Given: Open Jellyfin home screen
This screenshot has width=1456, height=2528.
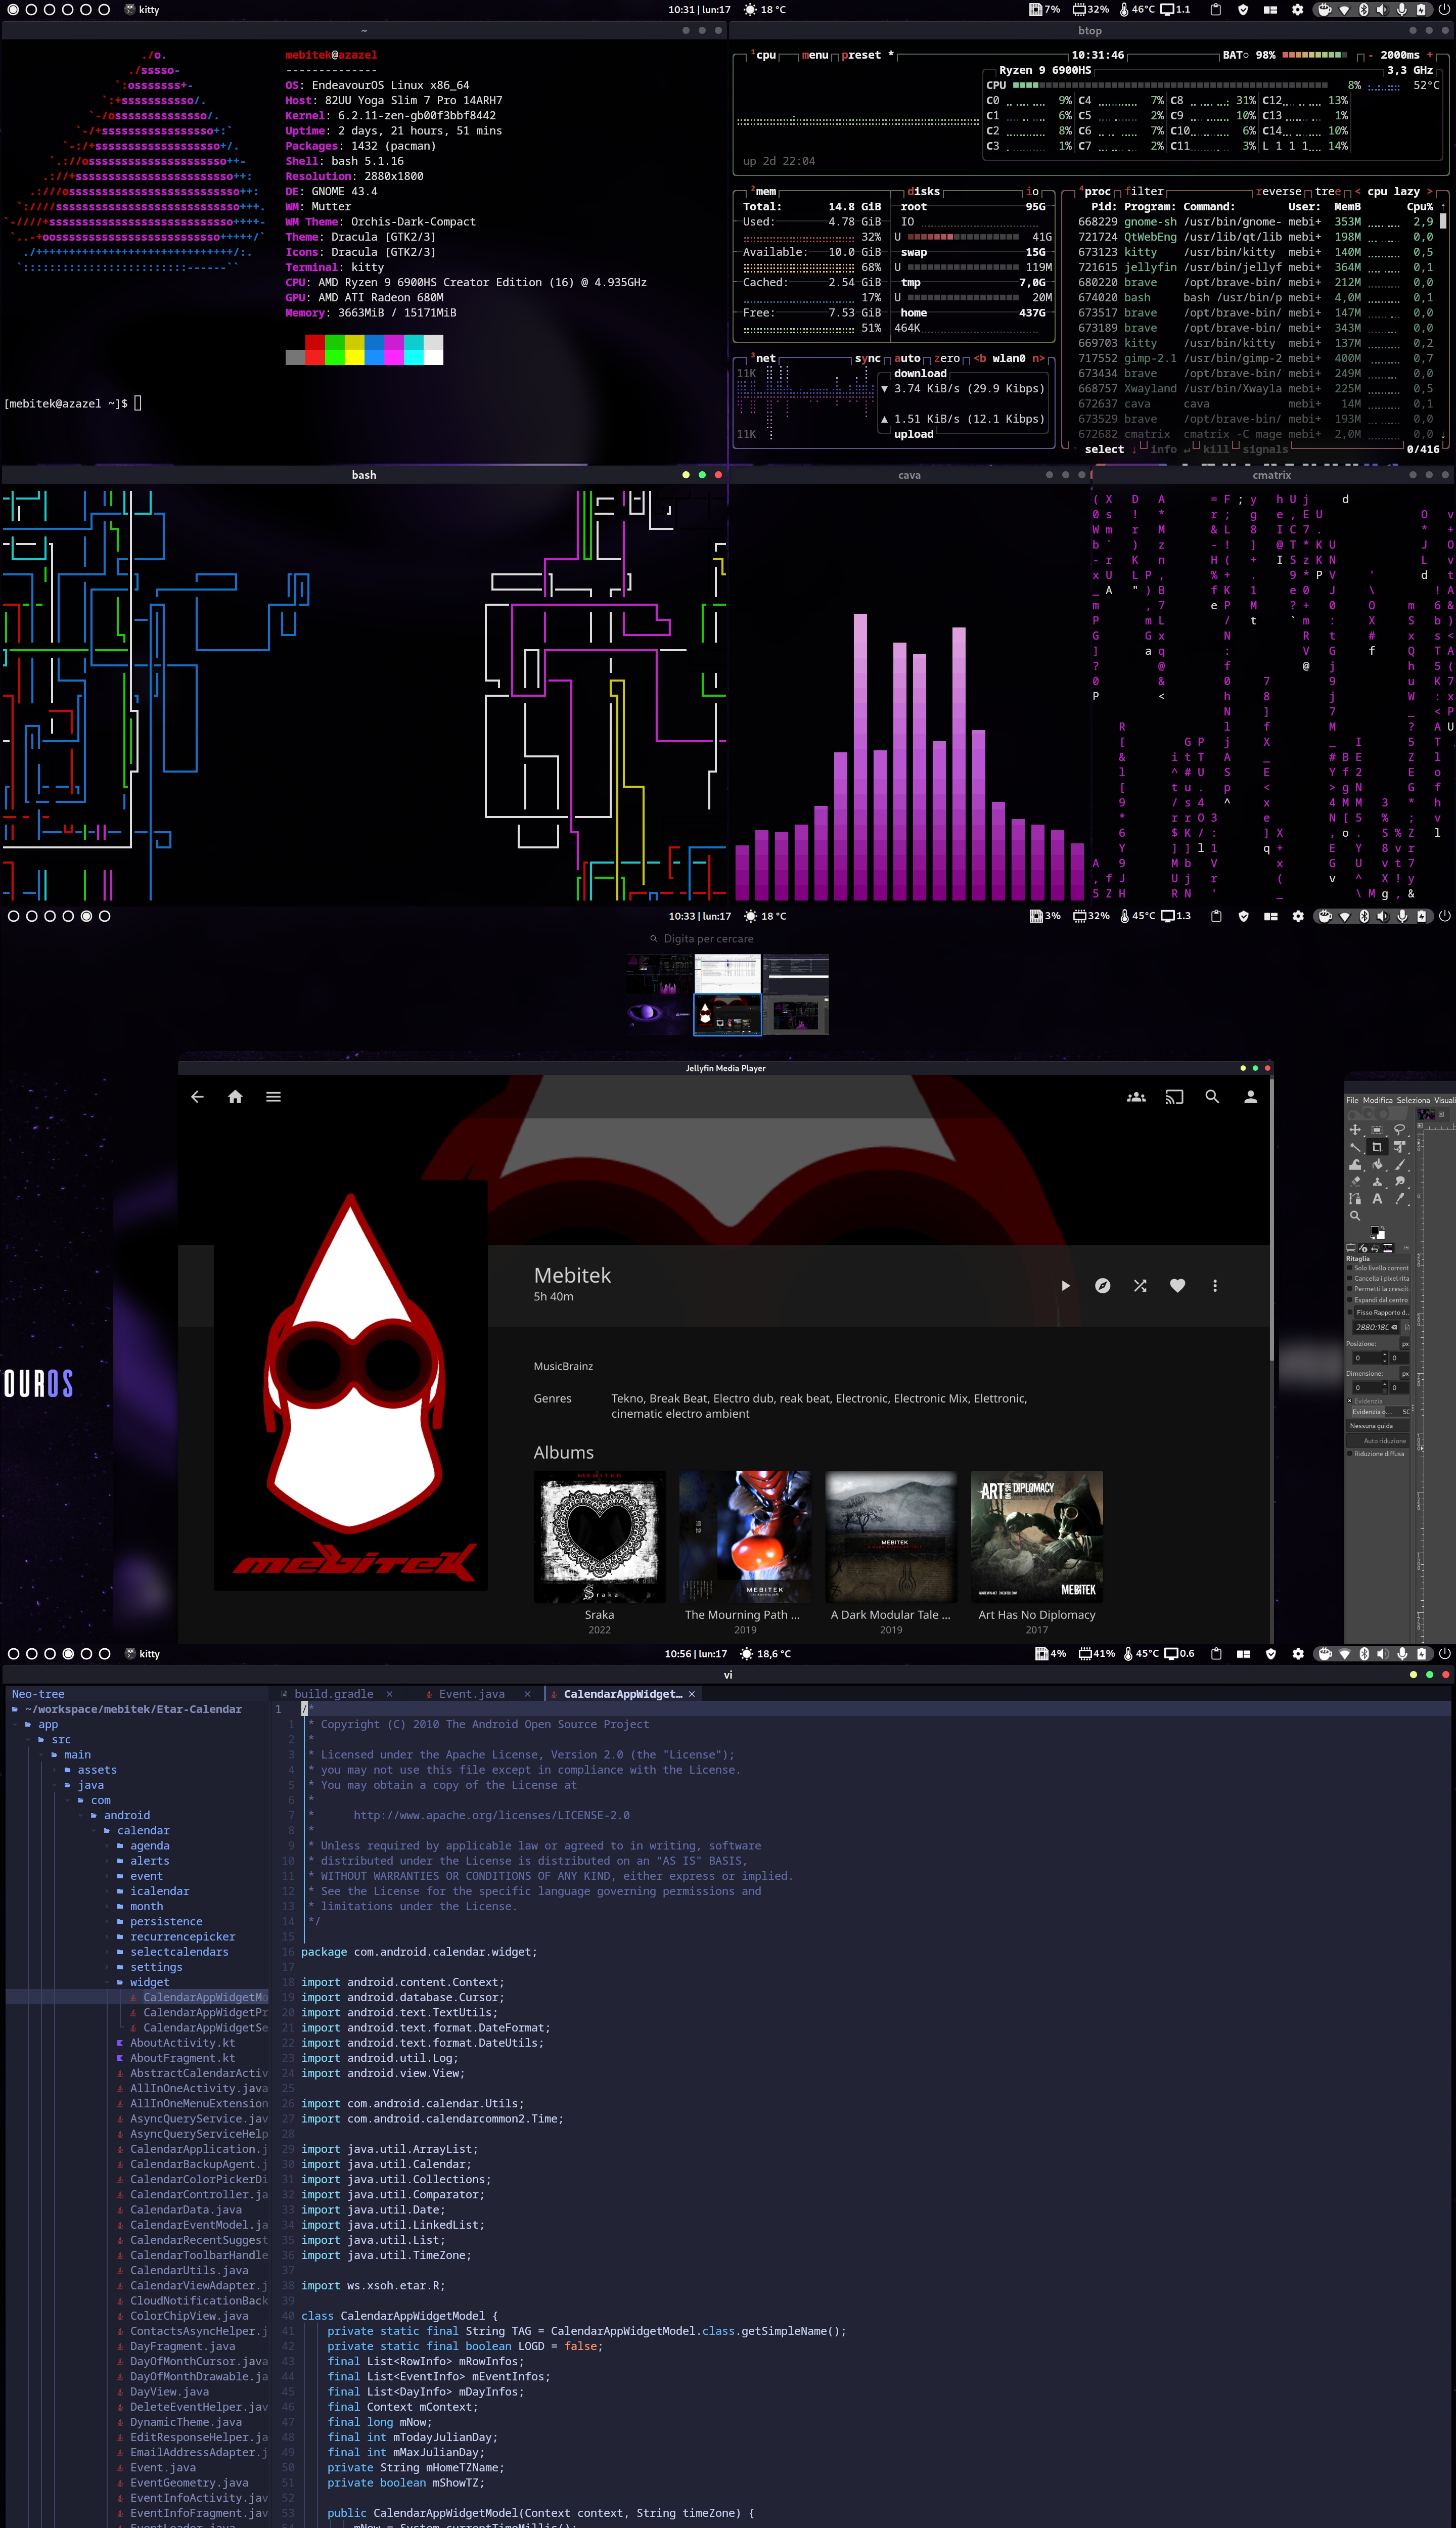Looking at the screenshot, I should pyautogui.click(x=235, y=1097).
